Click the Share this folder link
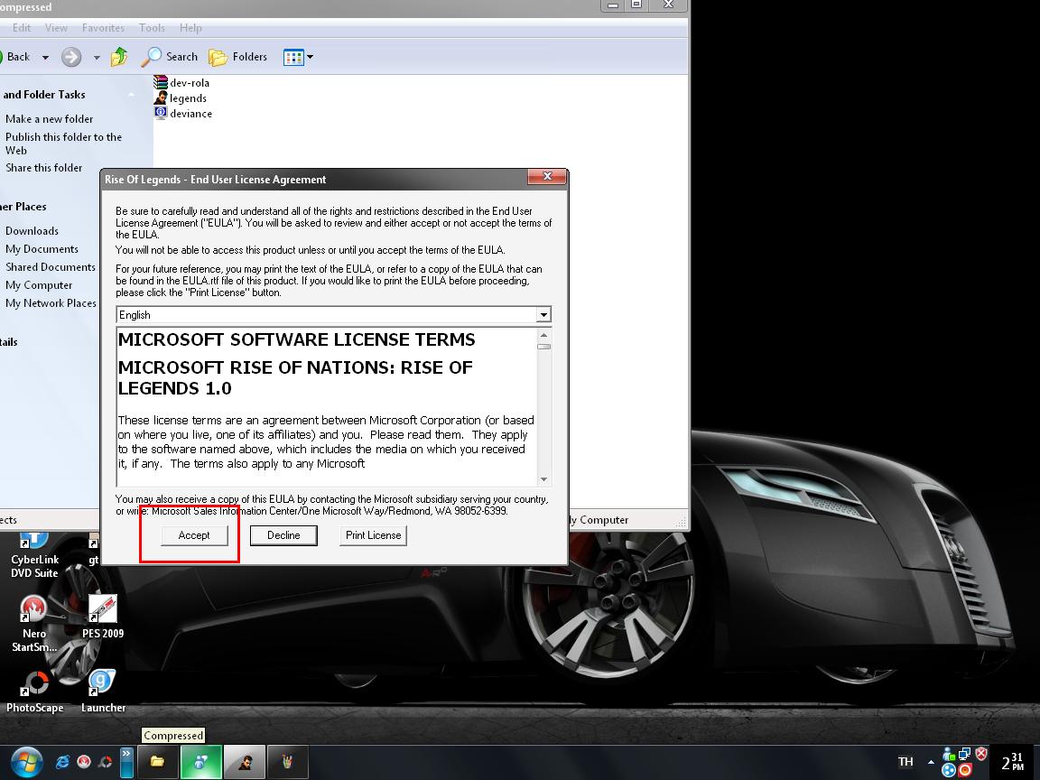1040x780 pixels. click(x=43, y=168)
